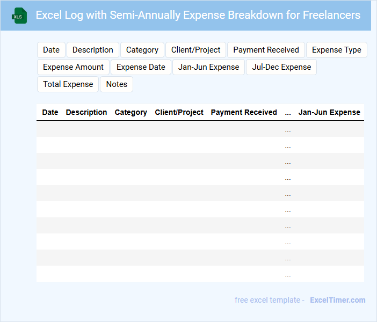
Task: Click the Payment Received column header
Action: pyautogui.click(x=244, y=112)
